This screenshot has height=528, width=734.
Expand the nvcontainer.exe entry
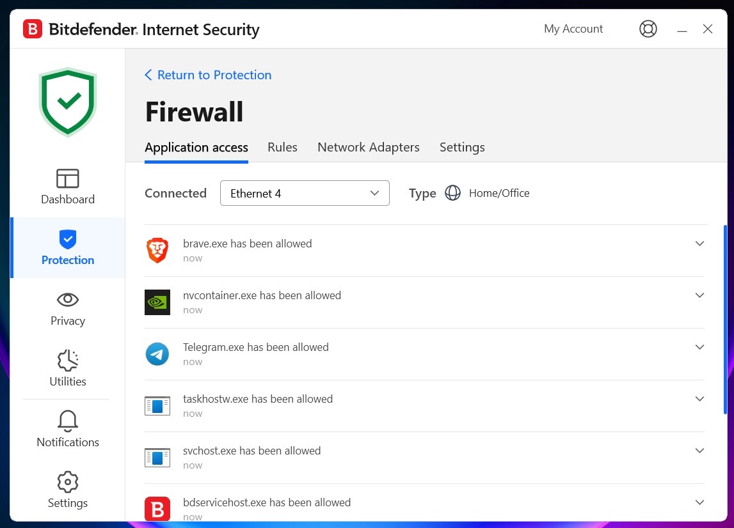[x=699, y=295]
